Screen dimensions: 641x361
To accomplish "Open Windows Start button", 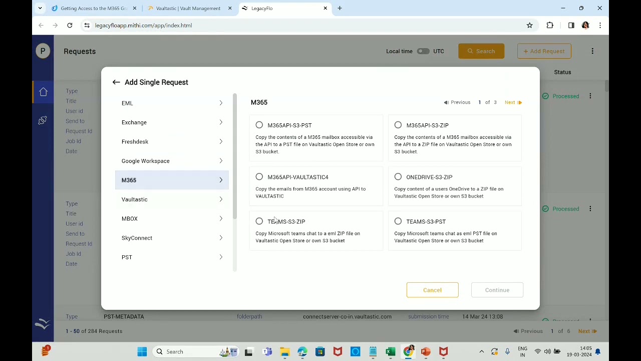I will coord(142,352).
